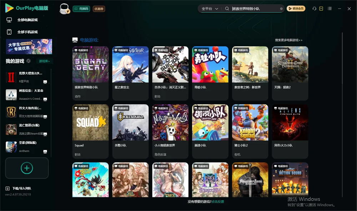Click the OurPlay电脑版 logo
The height and width of the screenshot is (211, 357).
point(27,8)
